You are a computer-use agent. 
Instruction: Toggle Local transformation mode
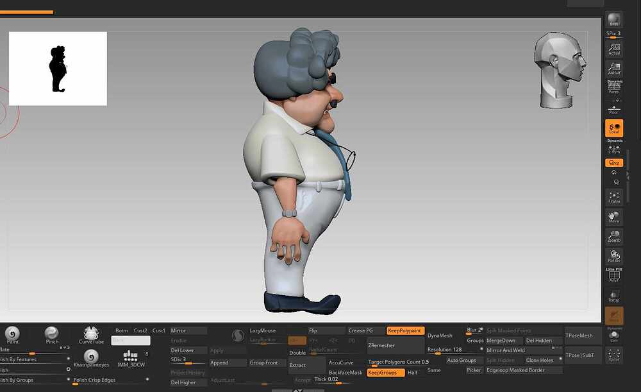click(614, 128)
